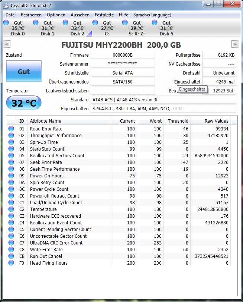The height and width of the screenshot is (303, 243).
Task: Select Disk 2 status orb
Action: [x=65, y=23]
